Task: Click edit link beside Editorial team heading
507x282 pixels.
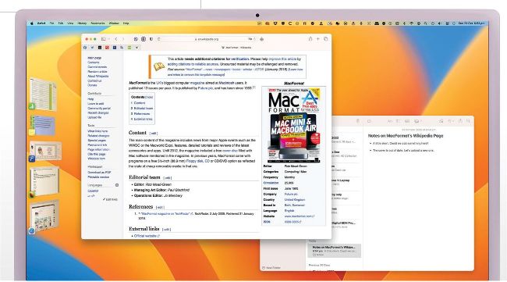Action: [168, 178]
